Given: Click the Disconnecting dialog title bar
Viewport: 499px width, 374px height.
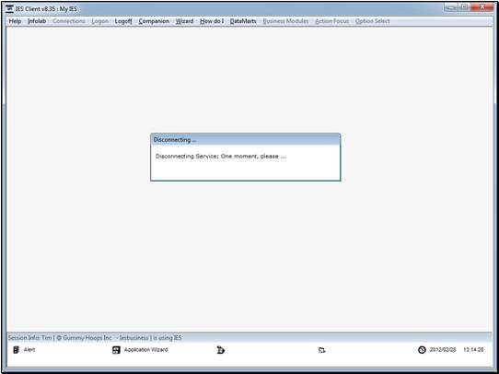Looking at the screenshot, I should [x=246, y=140].
